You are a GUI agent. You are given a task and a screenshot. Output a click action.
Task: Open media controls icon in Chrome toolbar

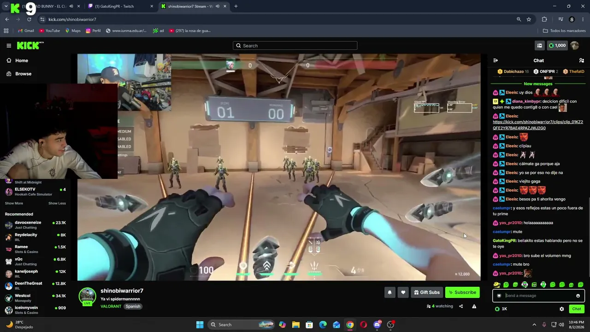(560, 19)
